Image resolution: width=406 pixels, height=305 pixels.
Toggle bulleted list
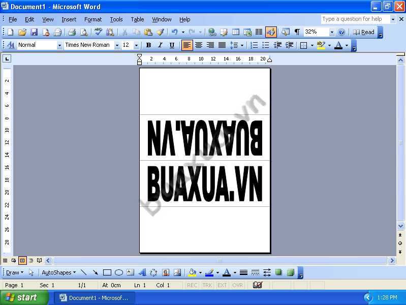266,45
